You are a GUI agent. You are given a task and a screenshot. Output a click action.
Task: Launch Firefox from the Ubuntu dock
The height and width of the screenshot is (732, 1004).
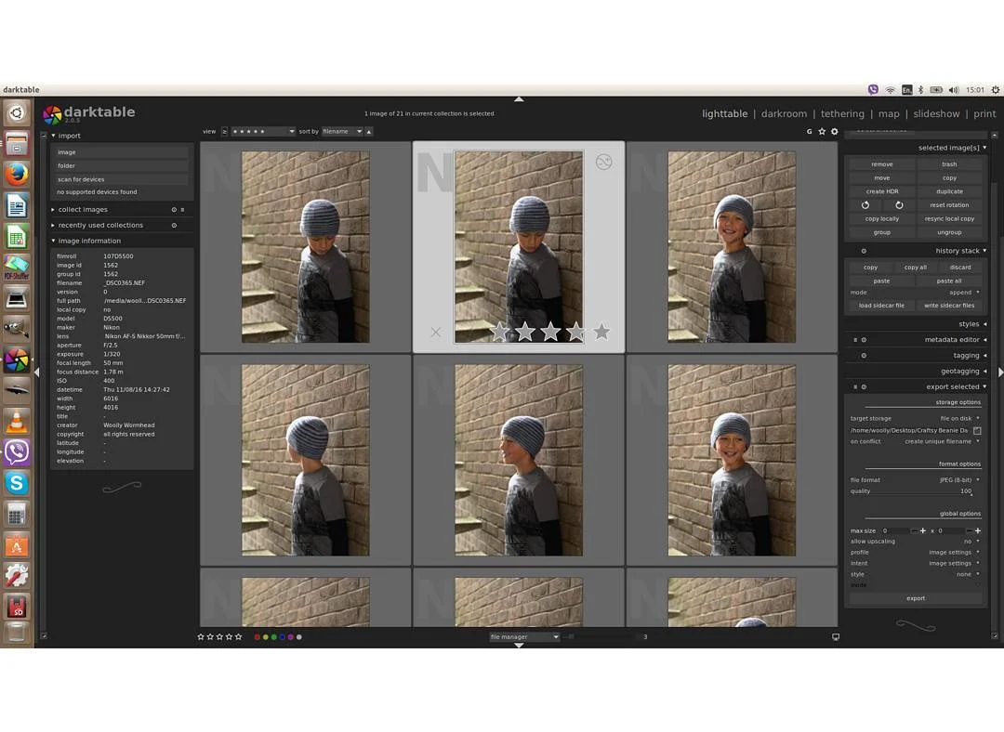(17, 174)
